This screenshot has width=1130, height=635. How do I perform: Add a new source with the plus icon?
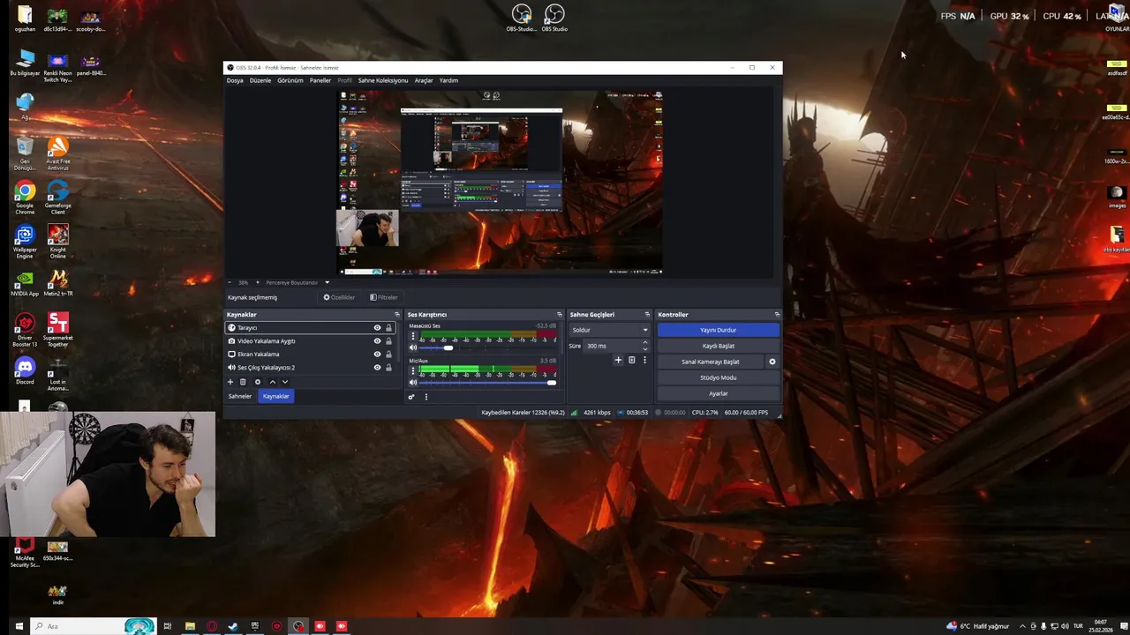point(230,382)
